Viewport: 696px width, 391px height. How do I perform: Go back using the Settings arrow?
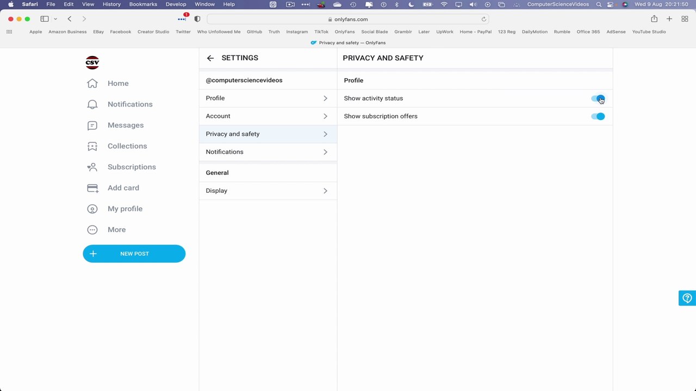pos(210,58)
